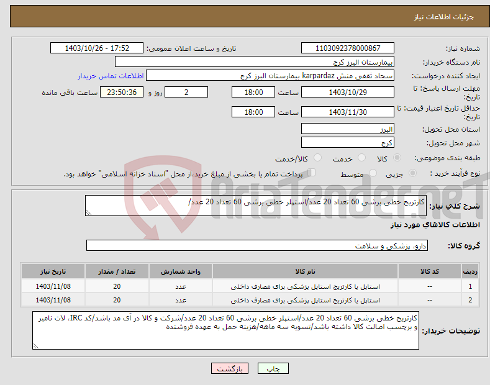Viewport: 490px width, 385px height.
Task: Click the اطلاعات کالاهای مورد نیاز heading
Action: pos(435,225)
